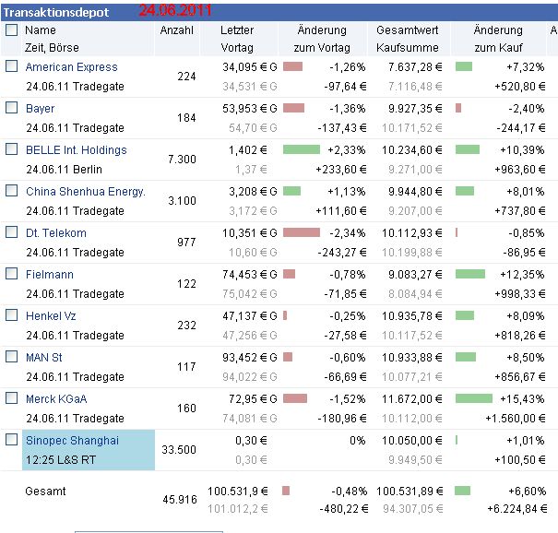Viewport: 558px width, 533px height.
Task: Click the Gesamt row label
Action: coord(45,492)
